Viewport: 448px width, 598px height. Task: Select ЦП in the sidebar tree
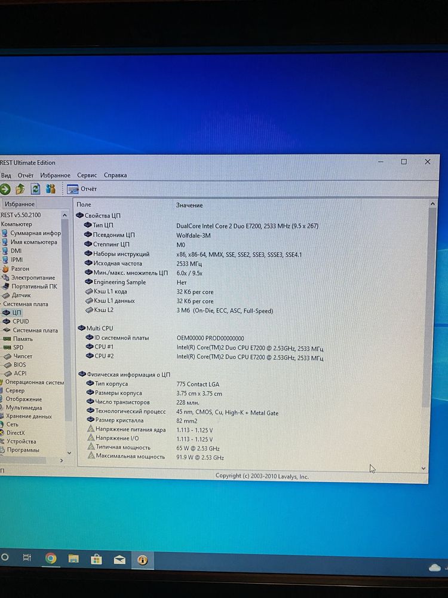[x=12, y=313]
